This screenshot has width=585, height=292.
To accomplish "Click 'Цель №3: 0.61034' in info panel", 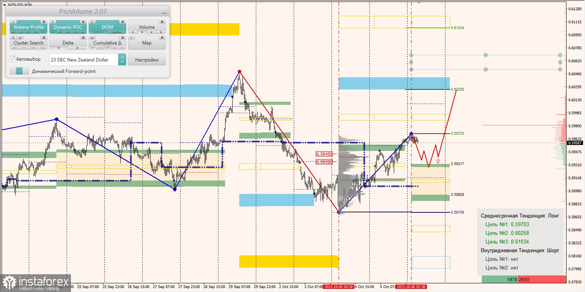I will 507,242.
